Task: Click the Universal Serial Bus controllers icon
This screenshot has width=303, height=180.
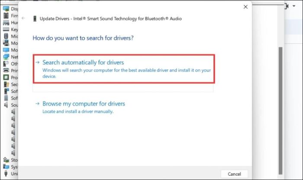Action: [x=6, y=174]
